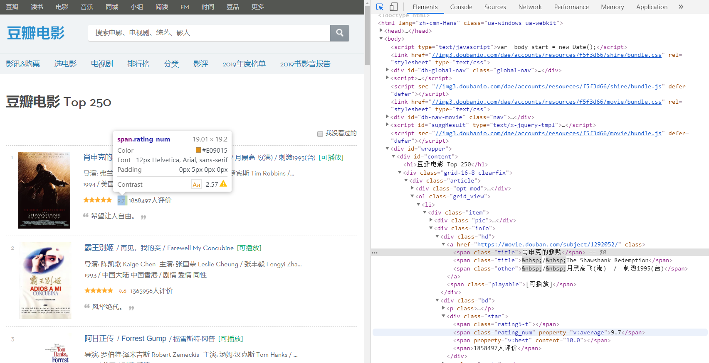Click the contrast warning triangle icon

223,184
